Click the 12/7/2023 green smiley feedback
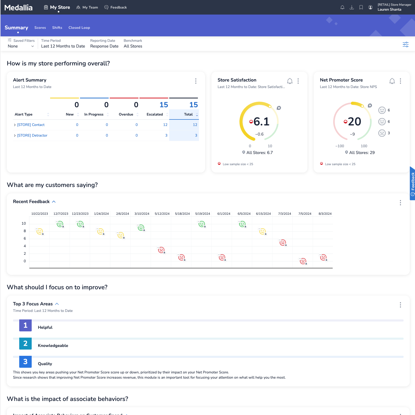The image size is (415, 415). click(x=60, y=224)
